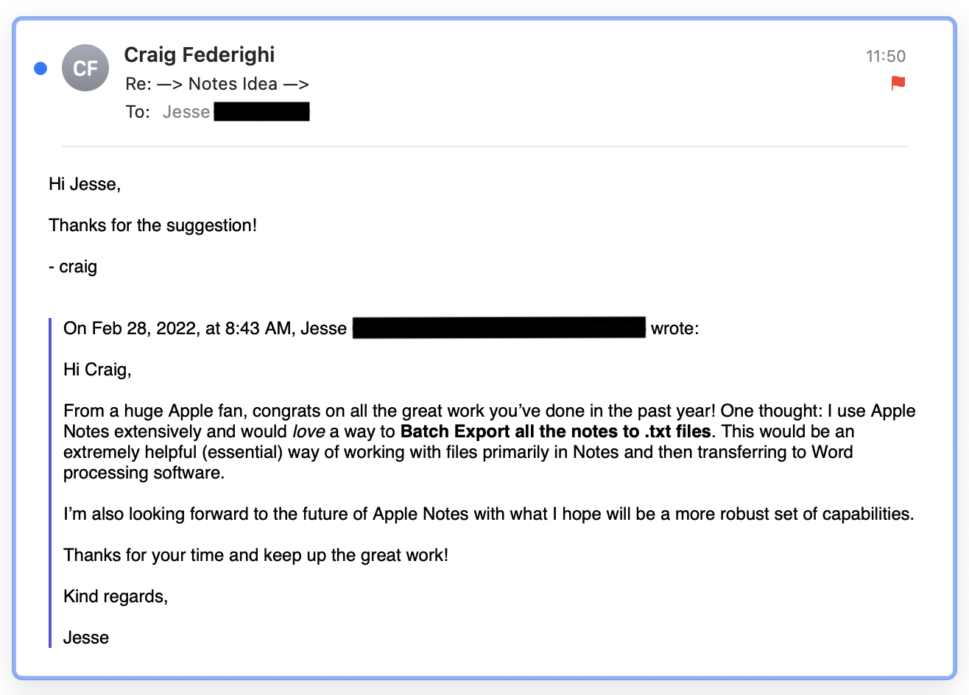The width and height of the screenshot is (969, 695).
Task: Click the 11:50 message timestamp
Action: pyautogui.click(x=885, y=56)
